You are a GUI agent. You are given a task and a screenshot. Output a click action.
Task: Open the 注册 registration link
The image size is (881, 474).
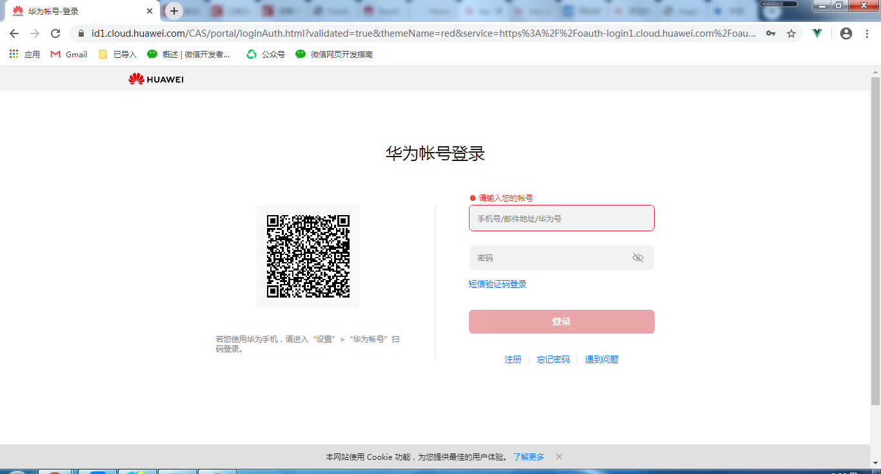point(513,359)
